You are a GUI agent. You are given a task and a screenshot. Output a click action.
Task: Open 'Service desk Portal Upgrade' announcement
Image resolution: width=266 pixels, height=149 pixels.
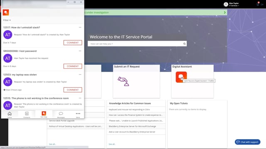[x=62, y=120]
